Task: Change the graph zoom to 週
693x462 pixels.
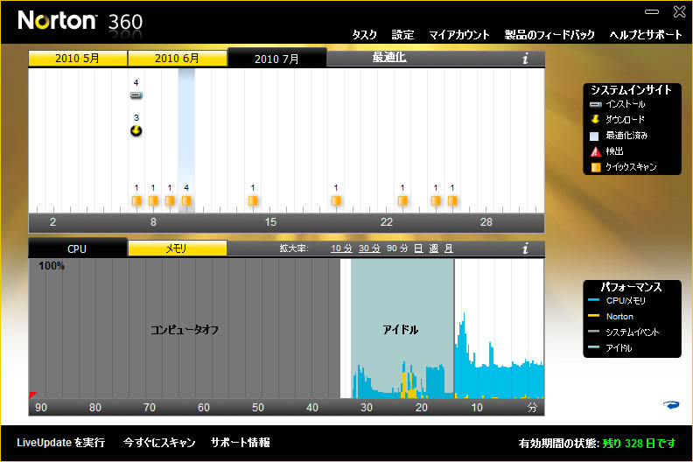Action: coord(433,248)
